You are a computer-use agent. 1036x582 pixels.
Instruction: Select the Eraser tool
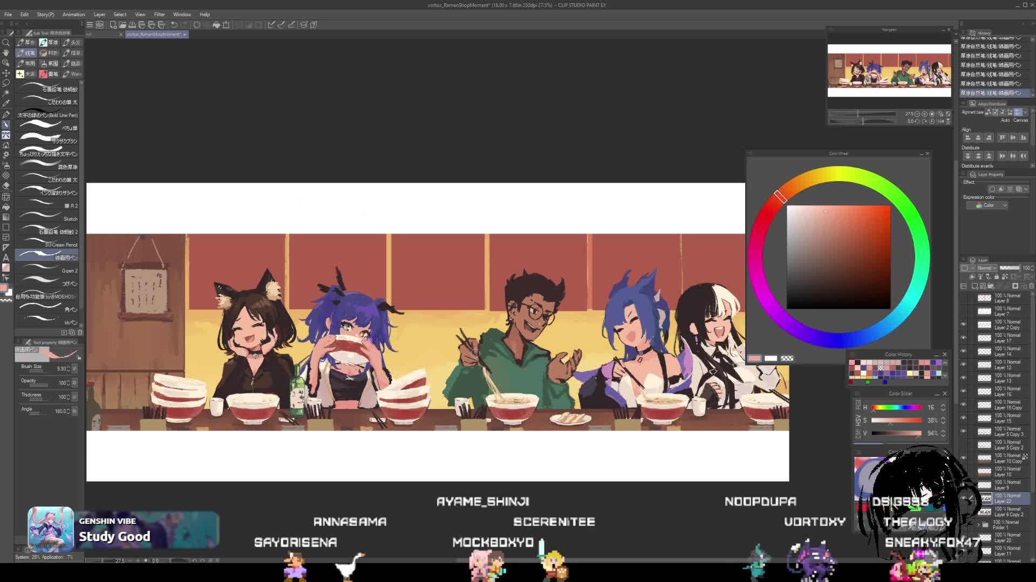(x=6, y=186)
